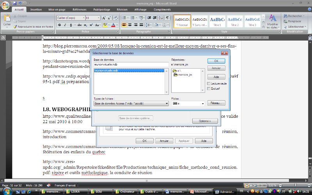Expand Police group dialog launcher
This screenshot has width=312, height=195.
[x=117, y=32]
